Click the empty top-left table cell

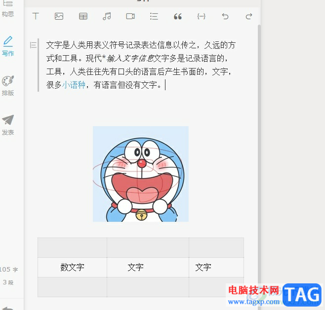(x=72, y=247)
